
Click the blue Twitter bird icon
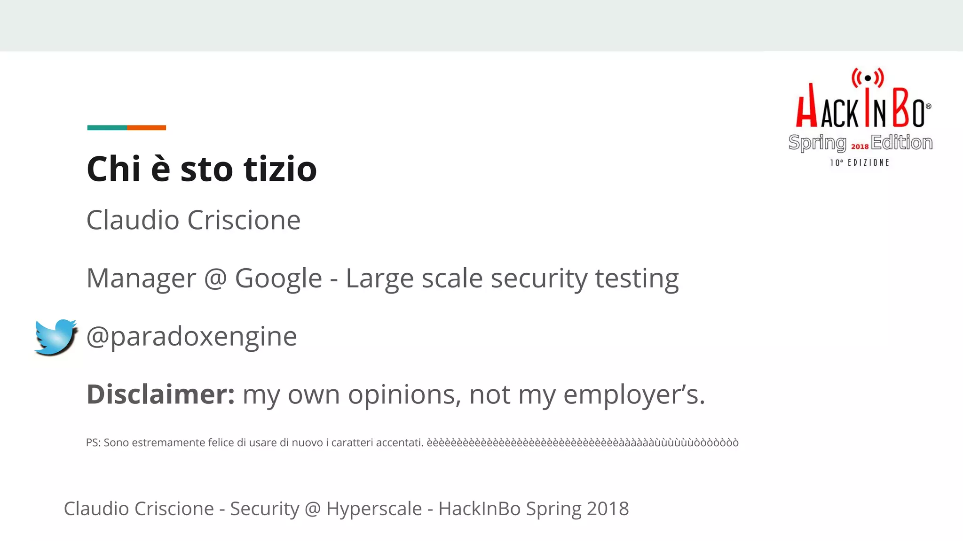coord(55,337)
